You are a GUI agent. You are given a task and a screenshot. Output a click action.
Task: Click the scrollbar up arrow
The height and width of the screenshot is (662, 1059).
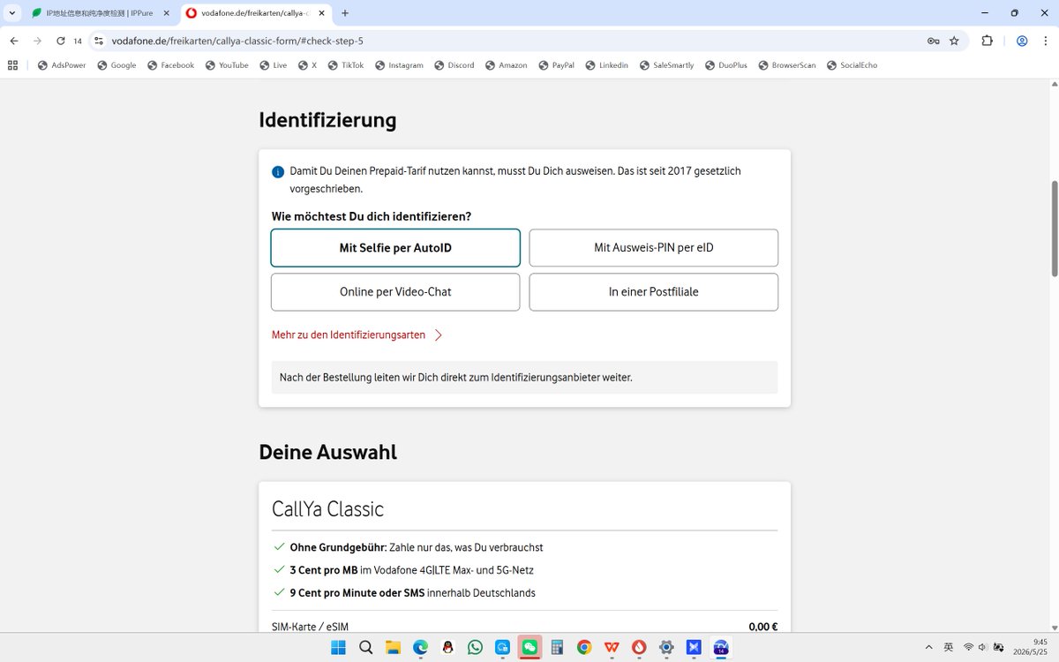(x=1054, y=84)
